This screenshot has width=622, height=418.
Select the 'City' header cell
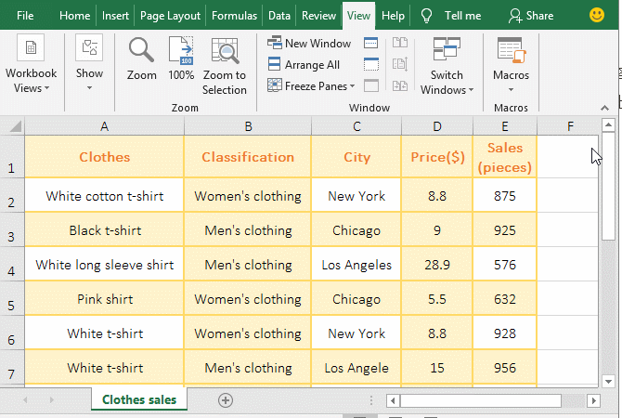(x=356, y=157)
